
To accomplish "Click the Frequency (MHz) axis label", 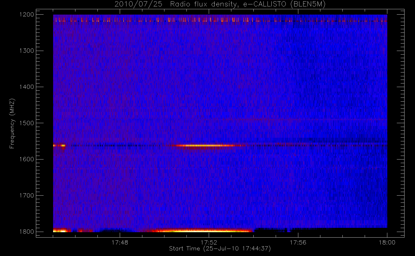I will coord(12,124).
